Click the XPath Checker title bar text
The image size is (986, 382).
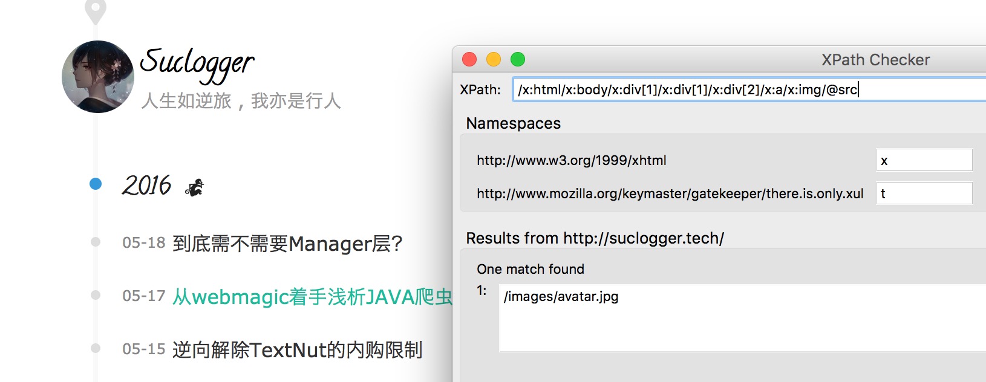[x=875, y=60]
